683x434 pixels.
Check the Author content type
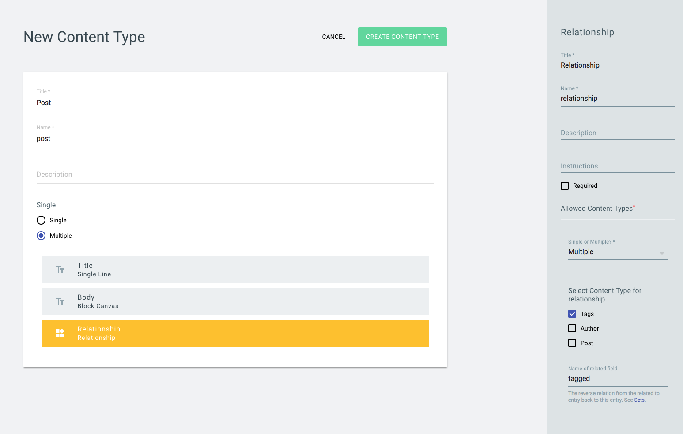572,328
